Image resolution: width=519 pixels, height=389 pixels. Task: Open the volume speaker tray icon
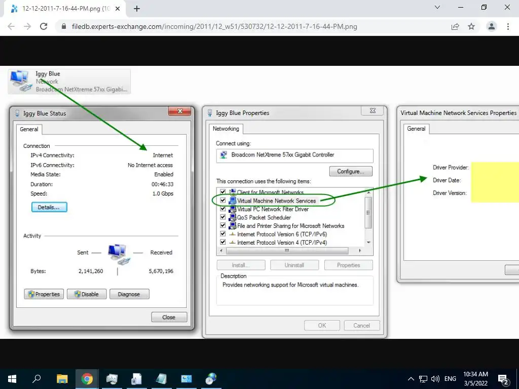(x=435, y=379)
